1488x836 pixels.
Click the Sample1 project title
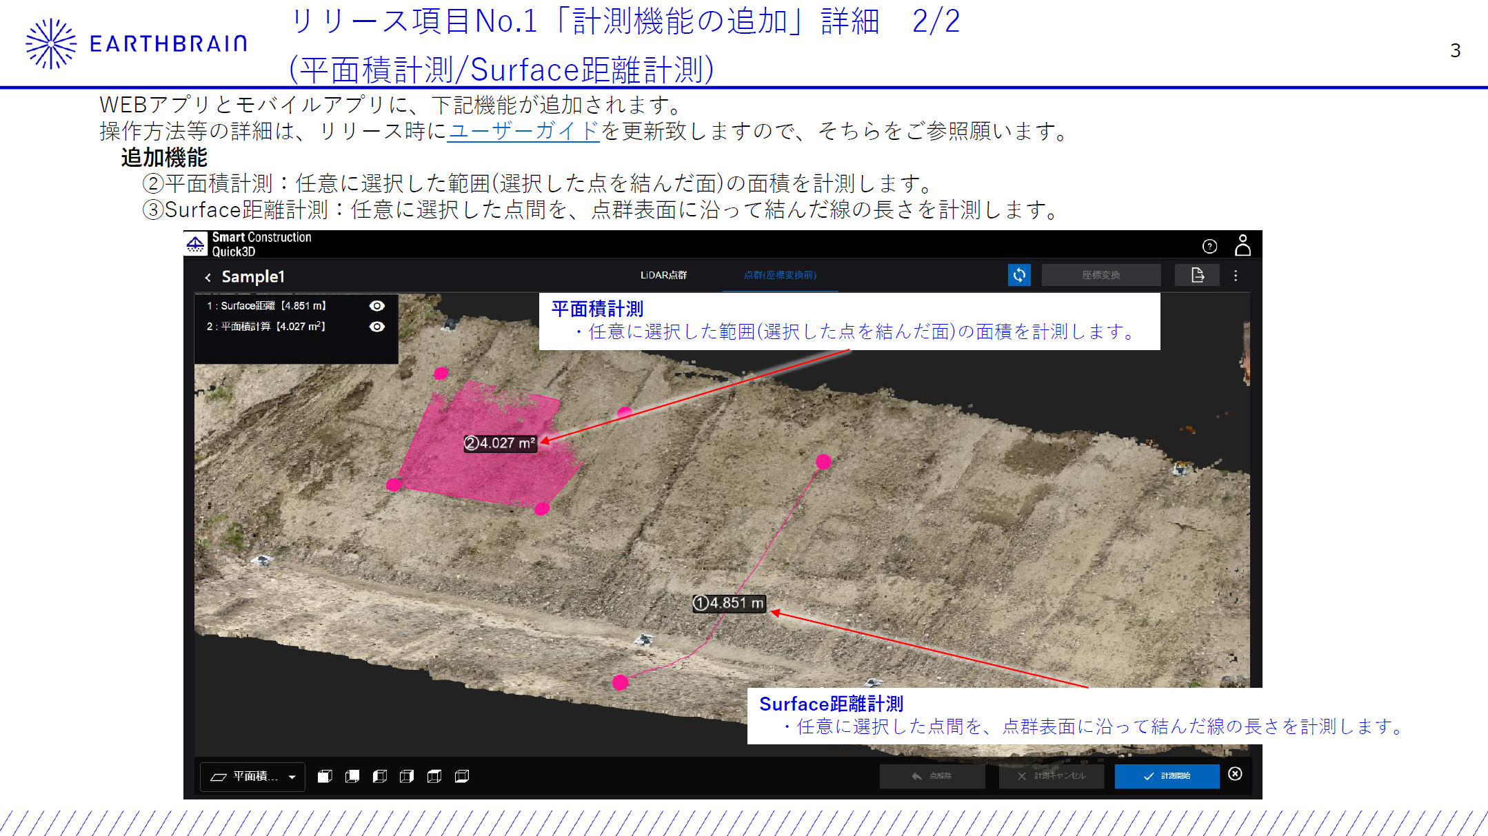[253, 276]
